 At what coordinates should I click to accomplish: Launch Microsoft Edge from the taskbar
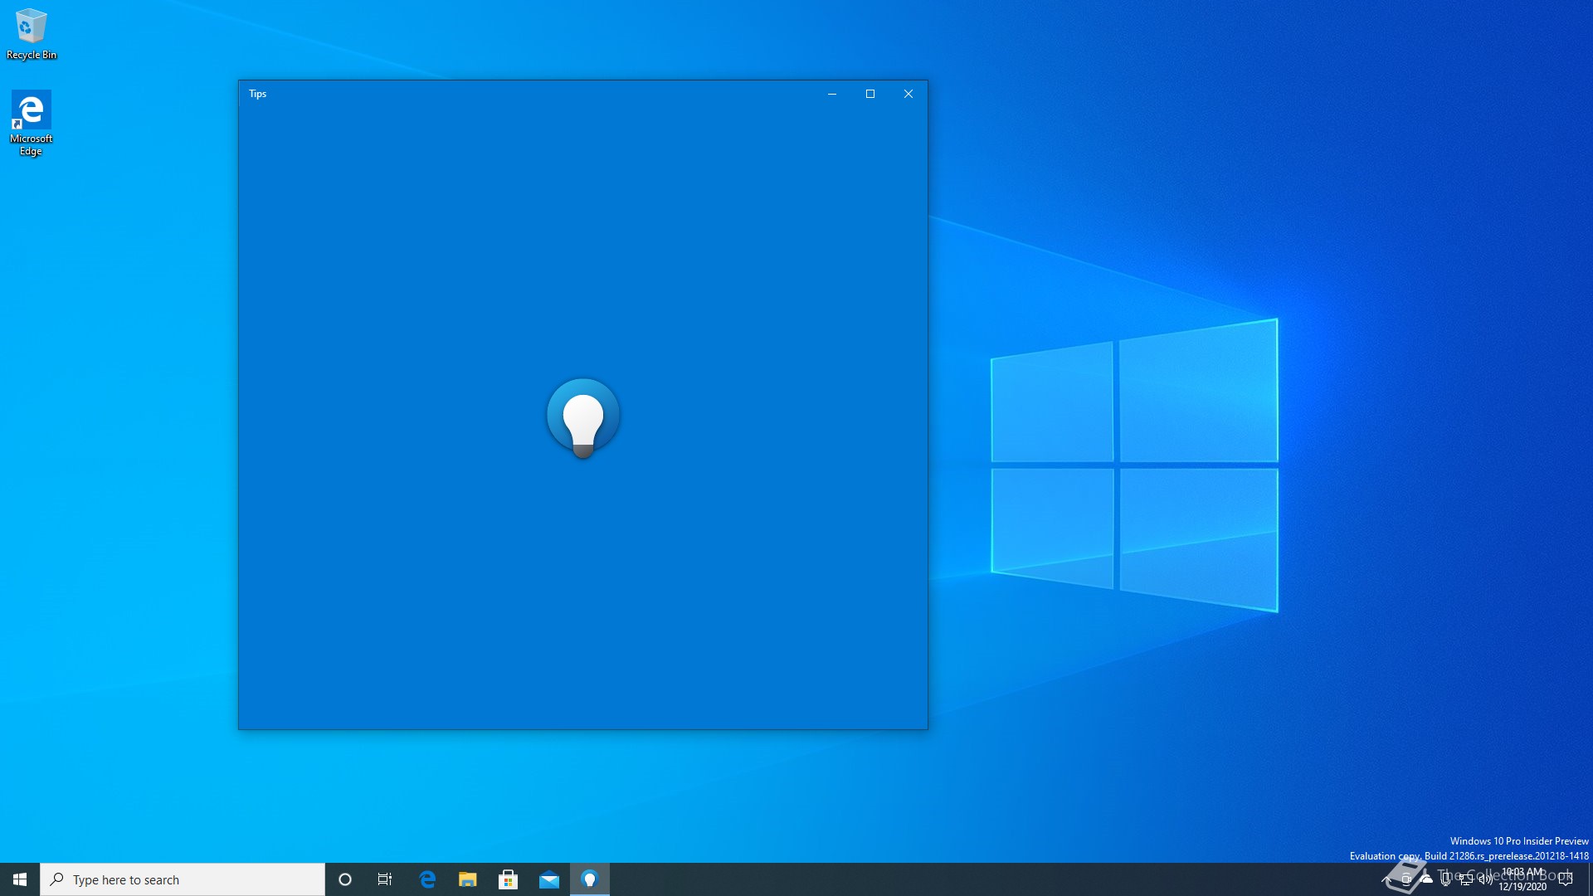(x=427, y=879)
